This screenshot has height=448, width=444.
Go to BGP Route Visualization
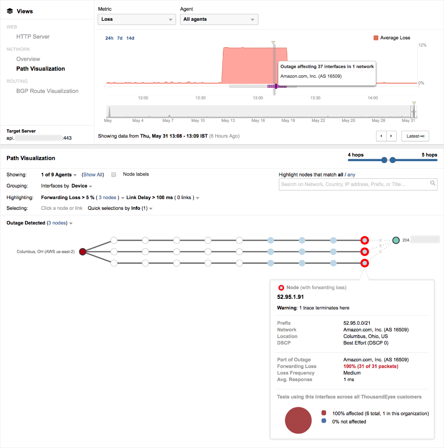[47, 91]
